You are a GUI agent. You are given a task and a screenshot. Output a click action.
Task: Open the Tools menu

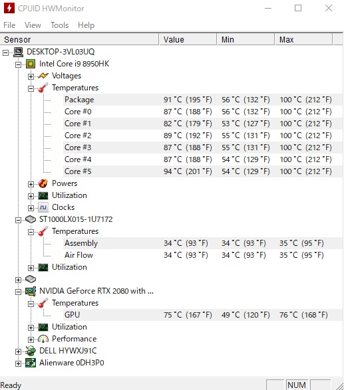click(59, 25)
